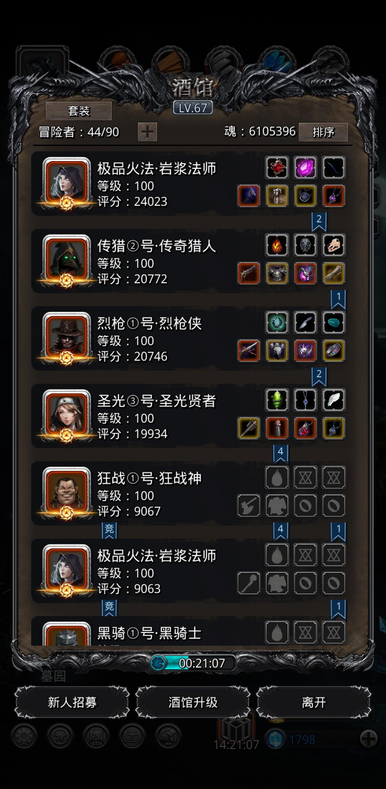The height and width of the screenshot is (789, 386).
Task: Open the 排序 sort options
Action: (x=323, y=132)
